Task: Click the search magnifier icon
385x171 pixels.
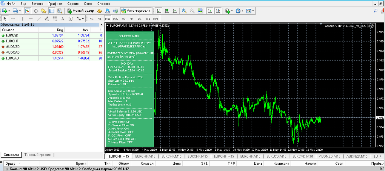Action: tap(375, 11)
